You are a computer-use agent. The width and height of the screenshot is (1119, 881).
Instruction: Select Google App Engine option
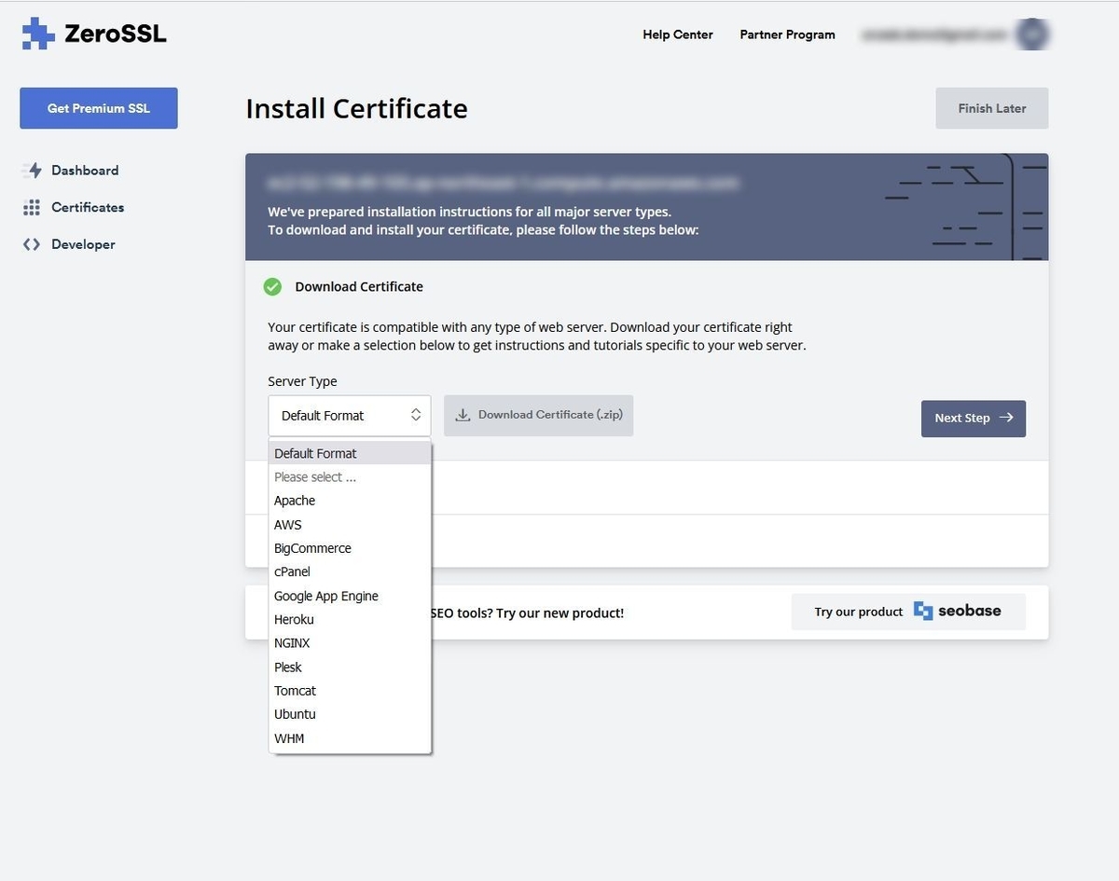350,596
